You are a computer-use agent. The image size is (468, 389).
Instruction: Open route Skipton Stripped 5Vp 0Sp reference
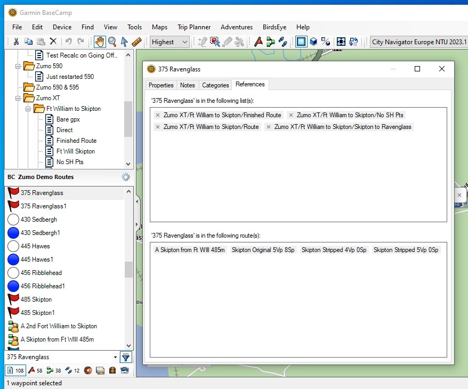tap(406, 250)
